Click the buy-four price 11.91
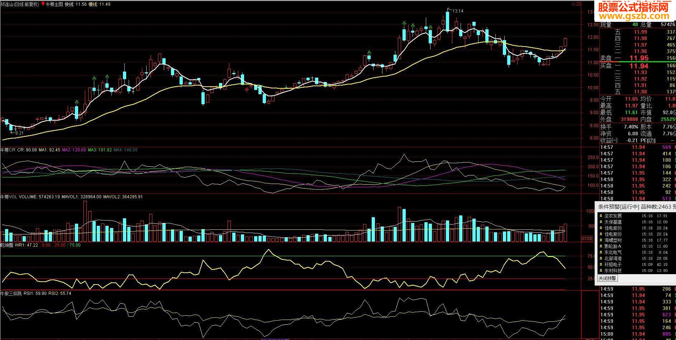This screenshot has height=340, width=676. [x=640, y=85]
